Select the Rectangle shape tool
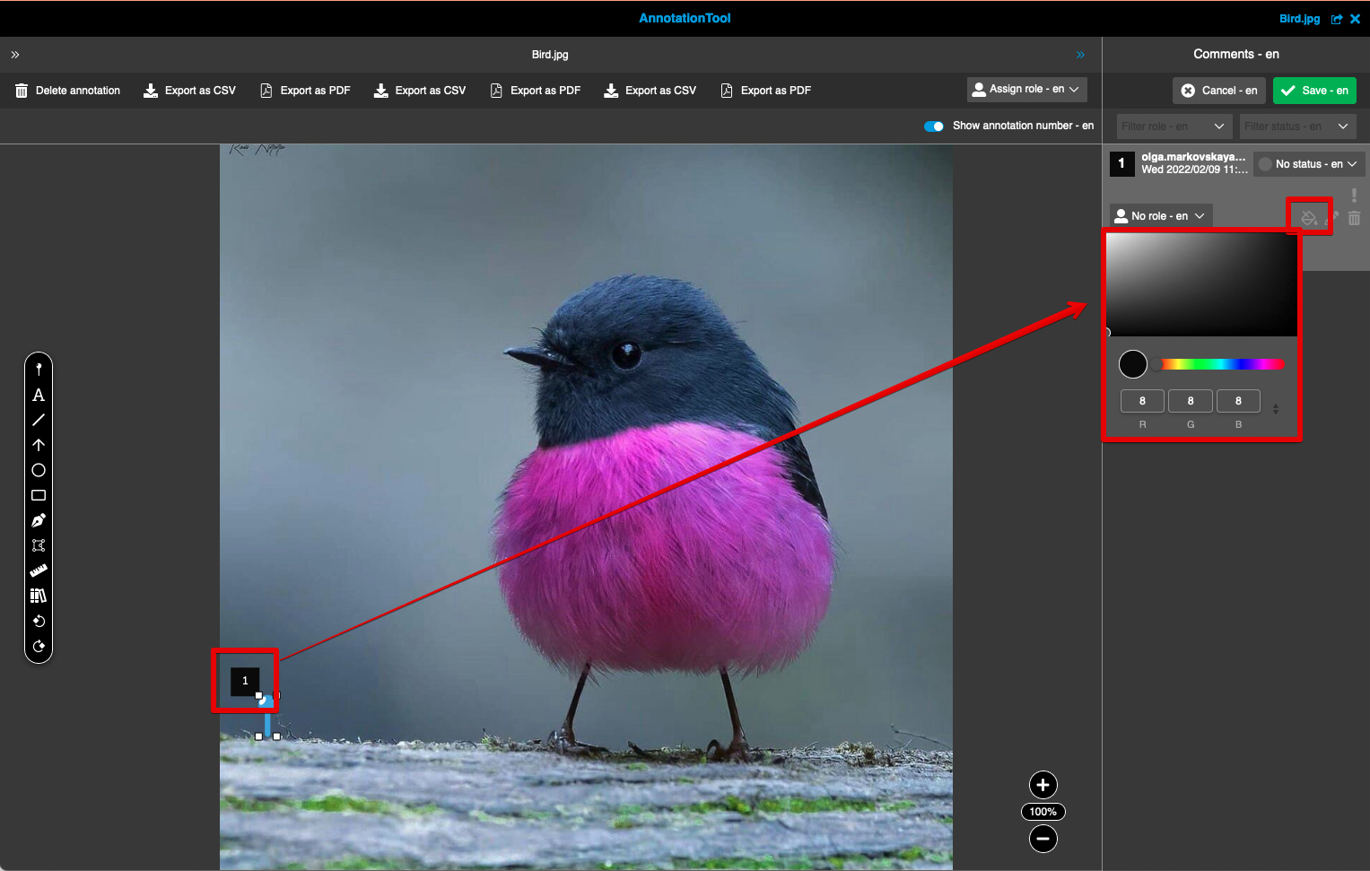This screenshot has width=1370, height=871. [x=39, y=495]
